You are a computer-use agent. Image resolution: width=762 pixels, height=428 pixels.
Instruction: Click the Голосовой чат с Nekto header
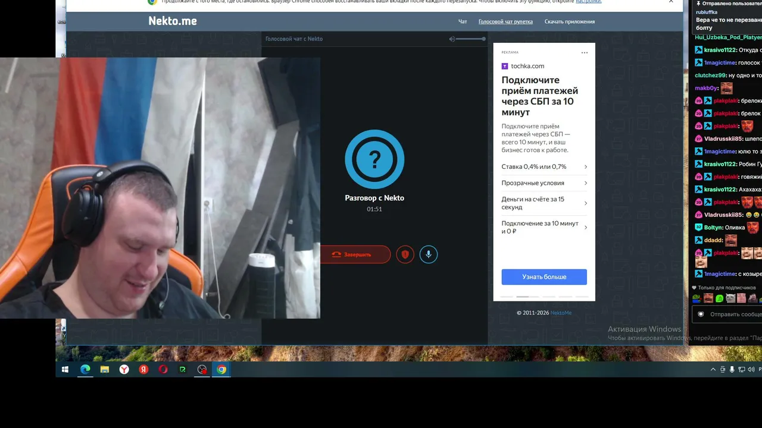[x=294, y=39]
